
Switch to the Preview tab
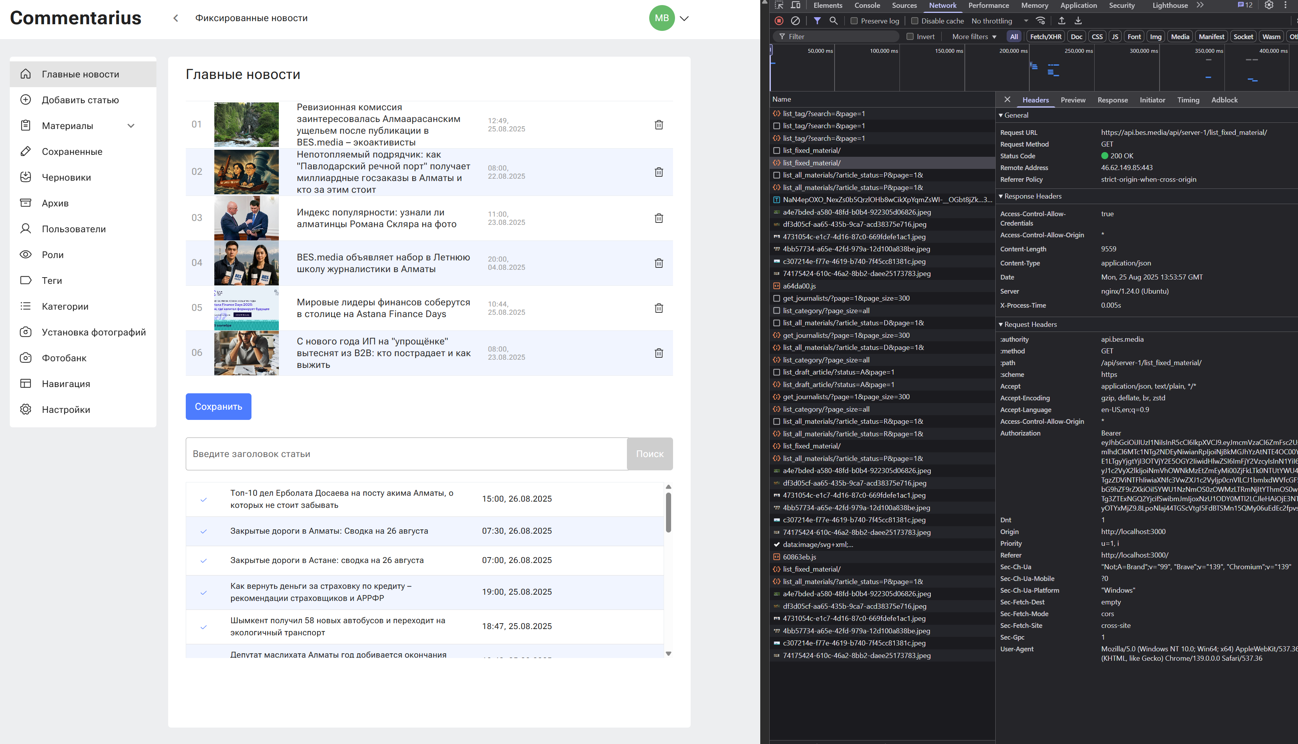[1073, 100]
